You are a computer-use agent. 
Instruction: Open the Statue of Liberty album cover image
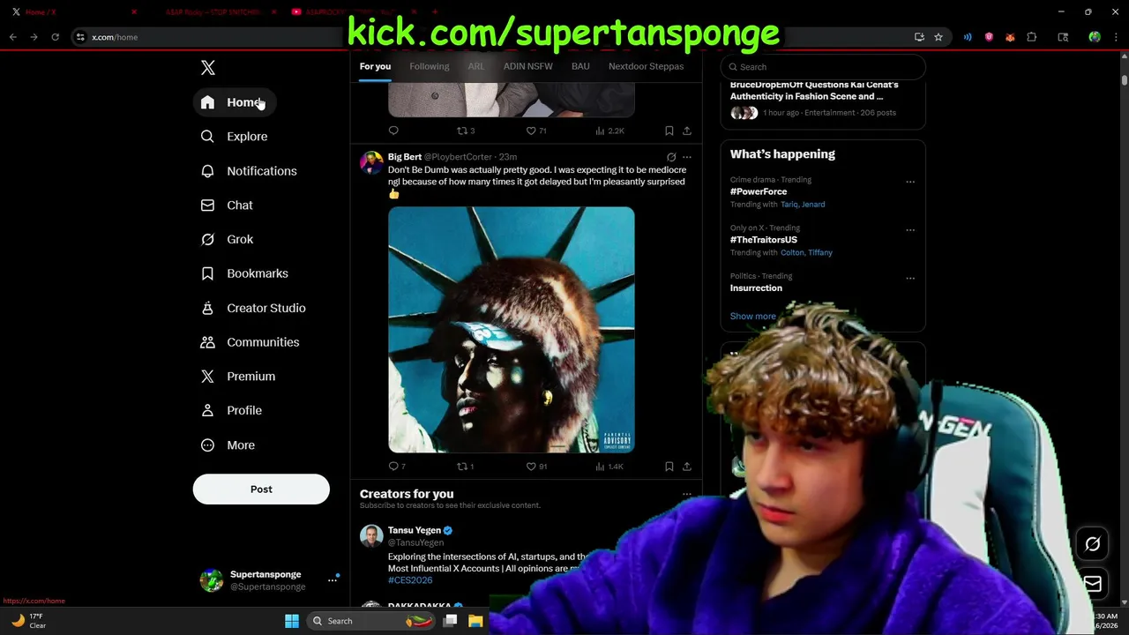pos(512,330)
